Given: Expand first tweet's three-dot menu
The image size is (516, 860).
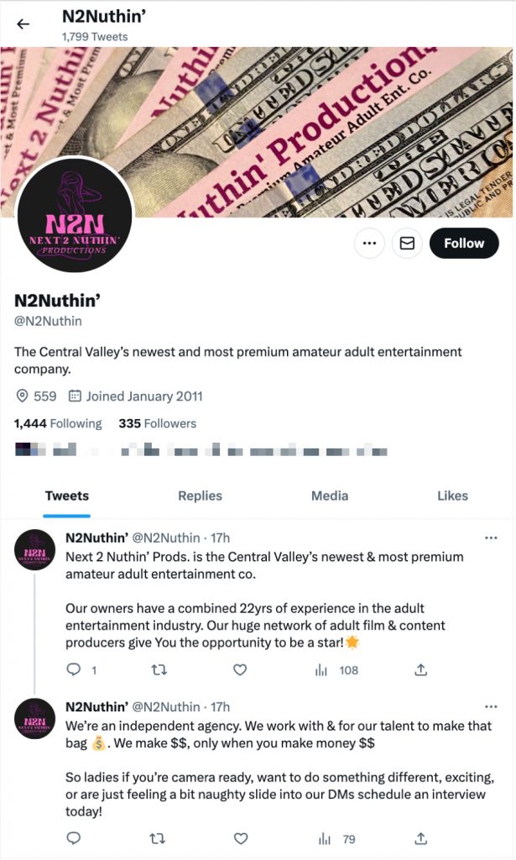Looking at the screenshot, I should (492, 537).
